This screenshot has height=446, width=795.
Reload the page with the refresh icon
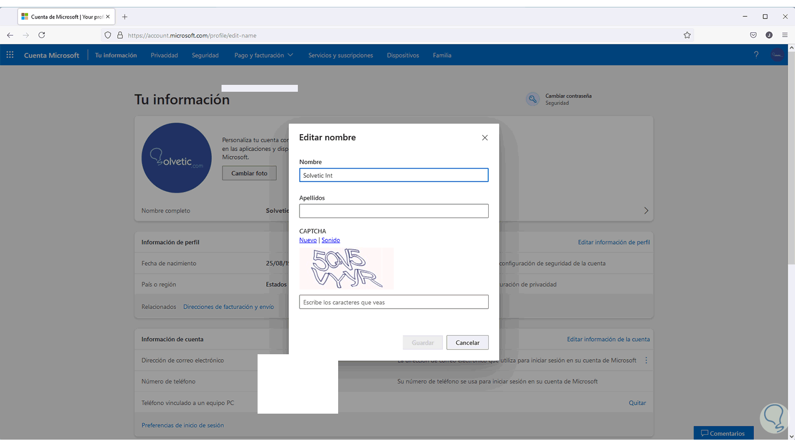[41, 35]
